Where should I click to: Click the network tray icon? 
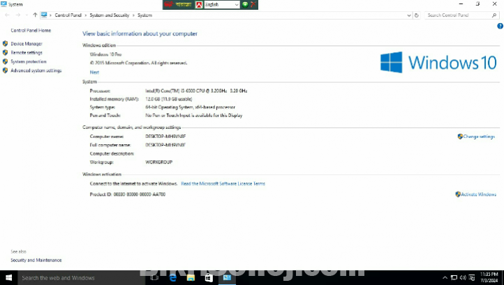(x=454, y=278)
